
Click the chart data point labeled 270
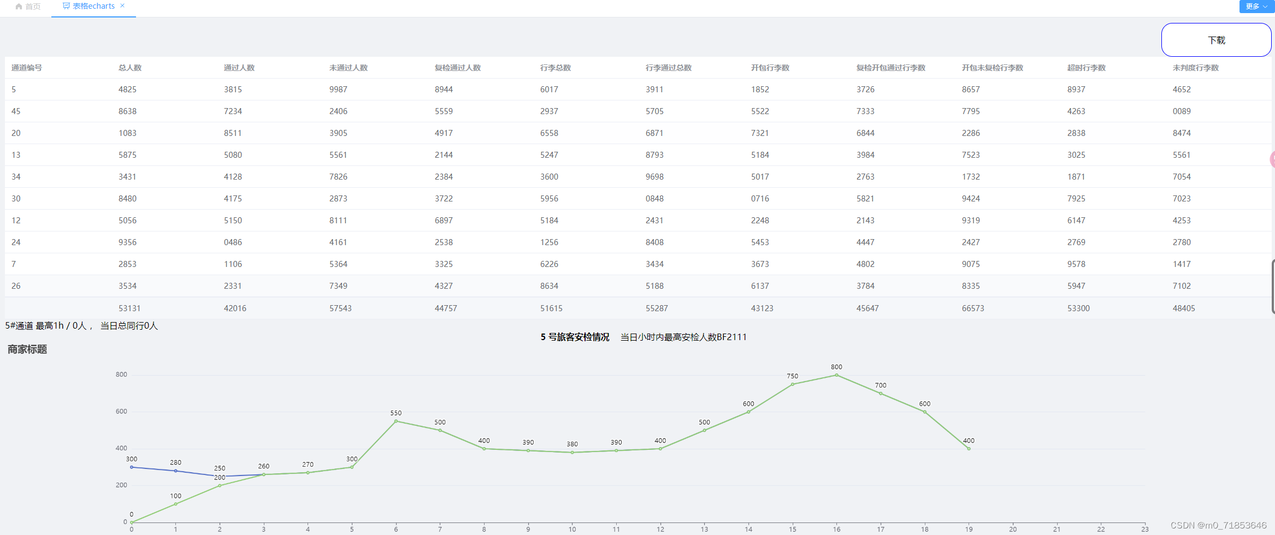coord(308,473)
